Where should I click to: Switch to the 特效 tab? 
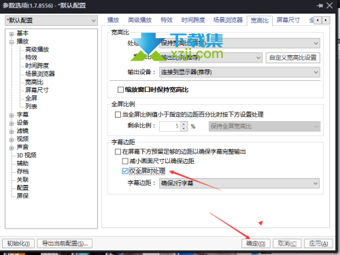167,20
